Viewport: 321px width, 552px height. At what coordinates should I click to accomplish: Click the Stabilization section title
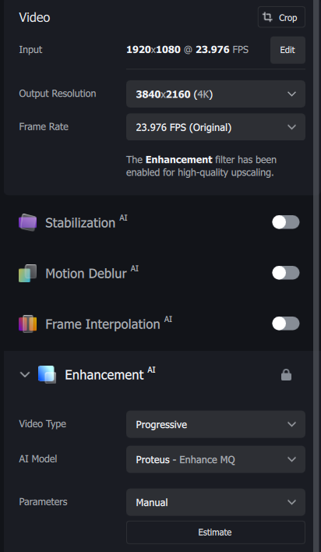(x=80, y=223)
